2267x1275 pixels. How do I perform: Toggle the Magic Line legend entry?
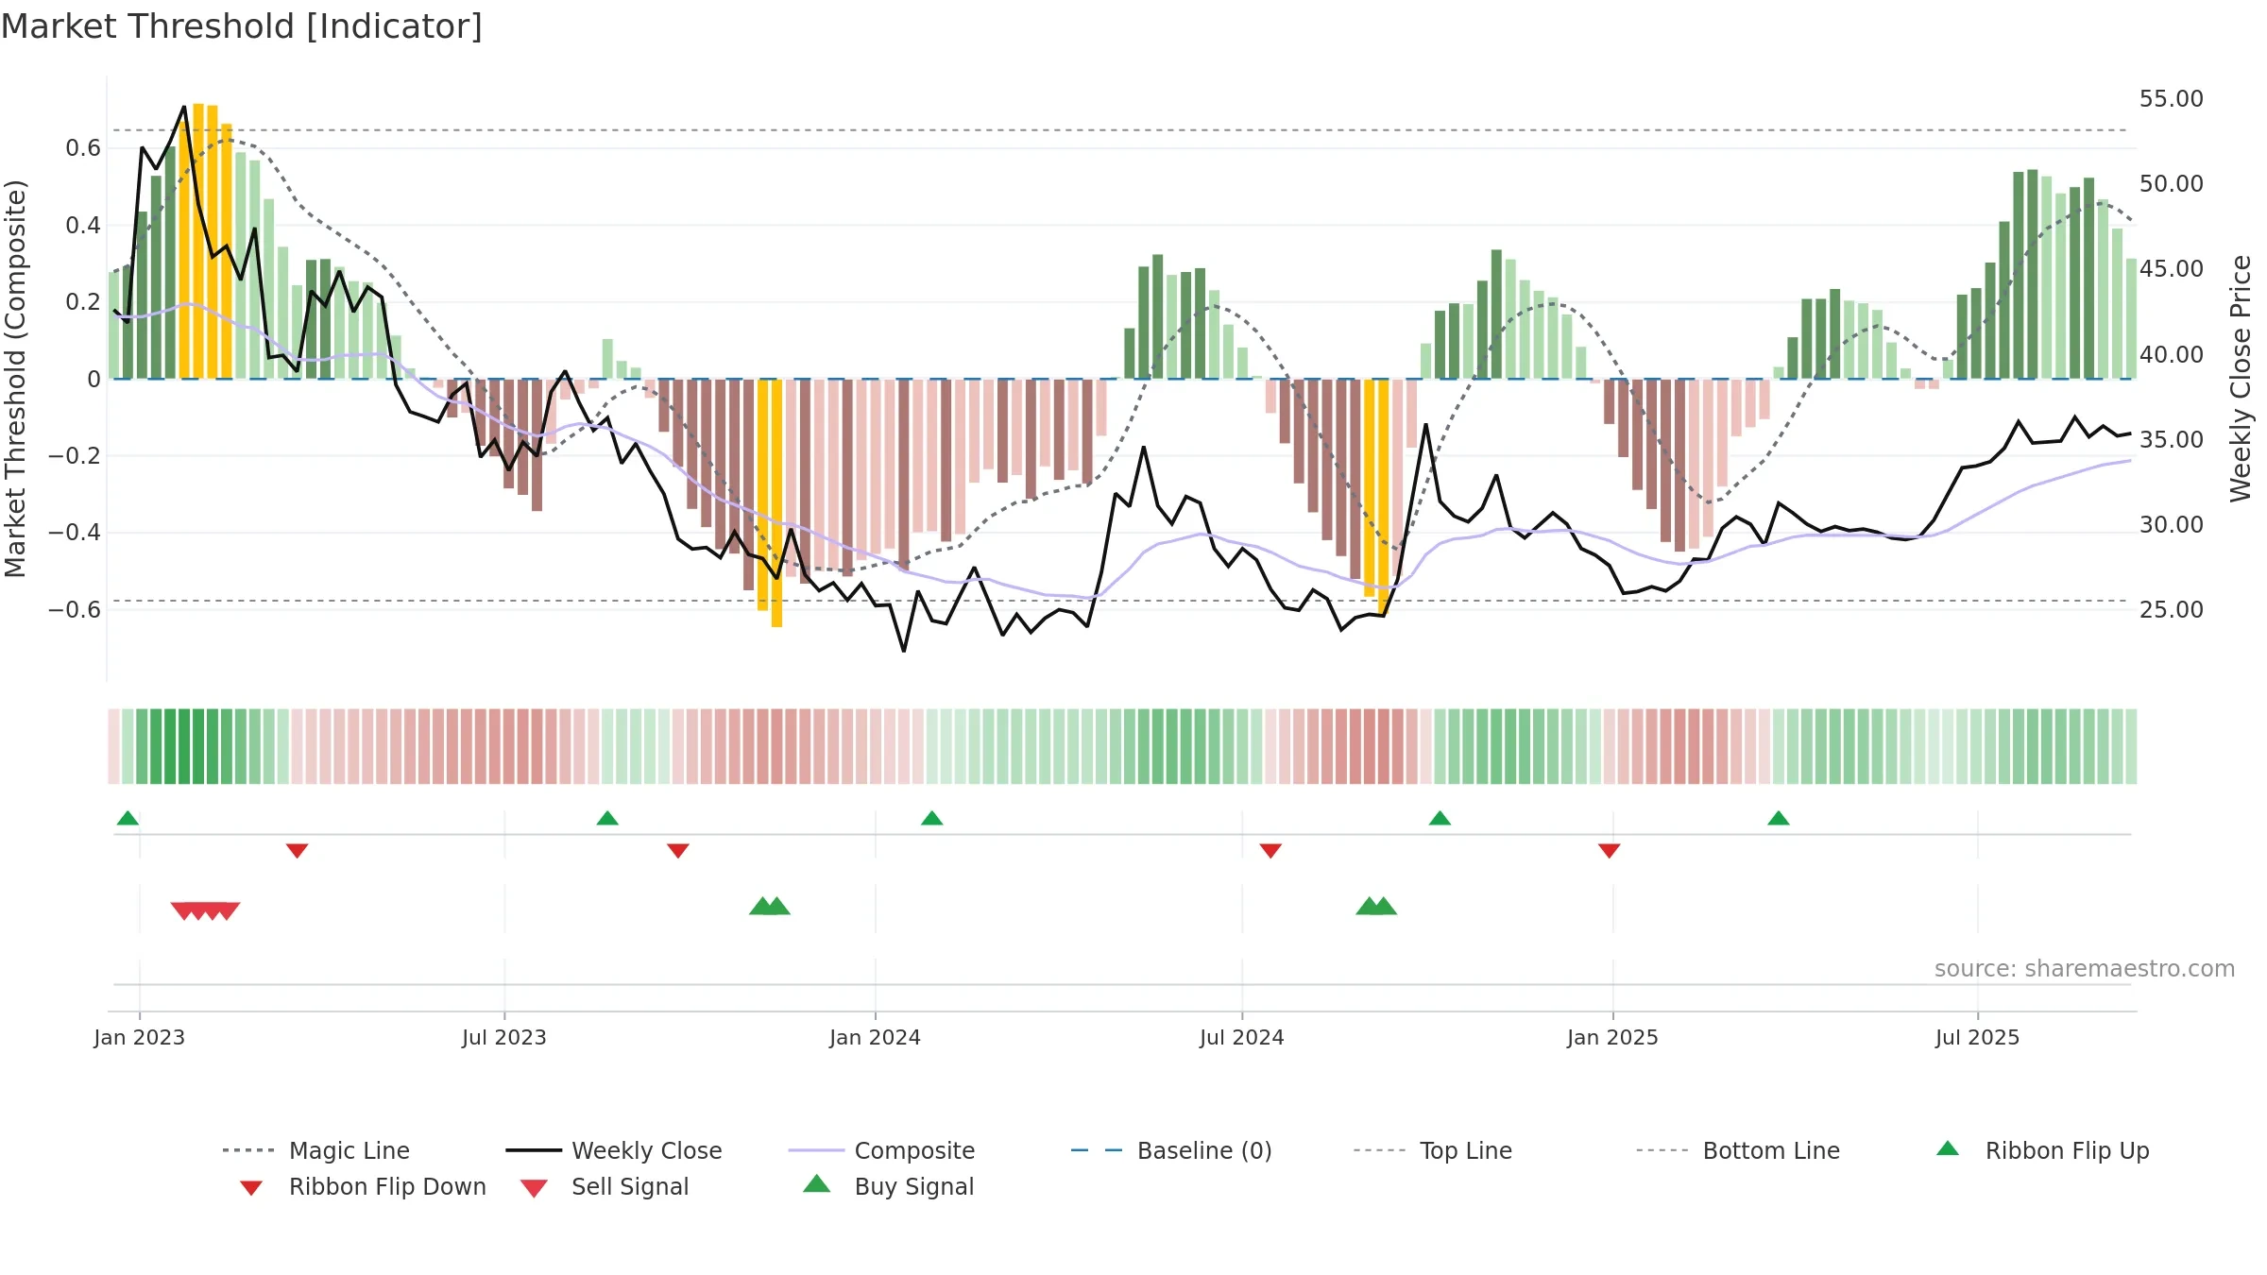click(x=315, y=1150)
